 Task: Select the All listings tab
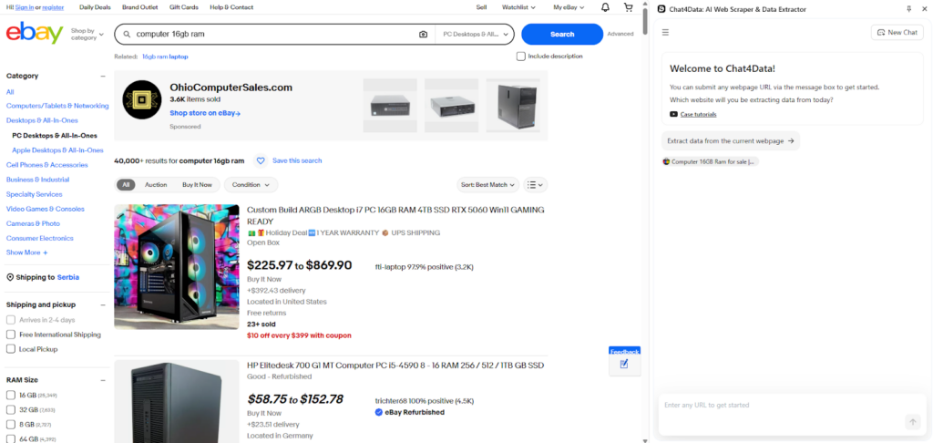tap(126, 184)
